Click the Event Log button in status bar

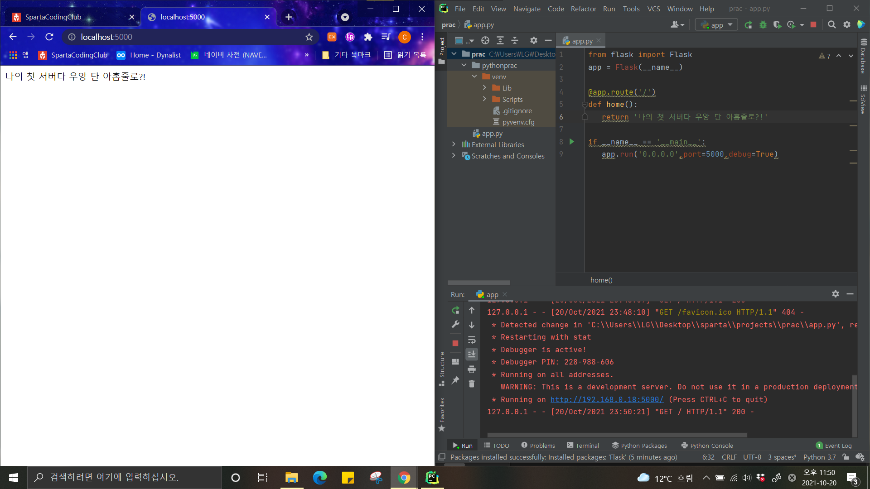coord(834,446)
